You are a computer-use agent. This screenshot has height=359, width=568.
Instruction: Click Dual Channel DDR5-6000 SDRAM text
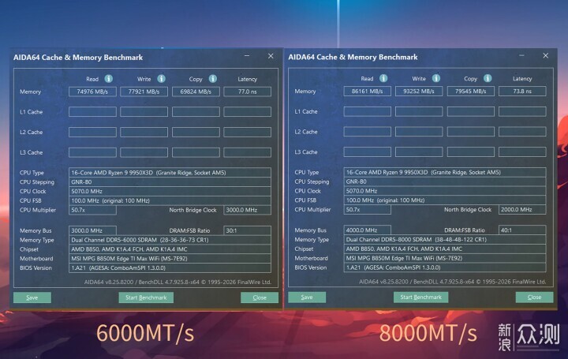coord(170,240)
